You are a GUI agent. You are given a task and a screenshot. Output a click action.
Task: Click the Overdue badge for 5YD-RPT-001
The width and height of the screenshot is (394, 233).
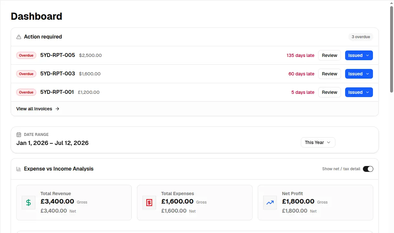(26, 92)
